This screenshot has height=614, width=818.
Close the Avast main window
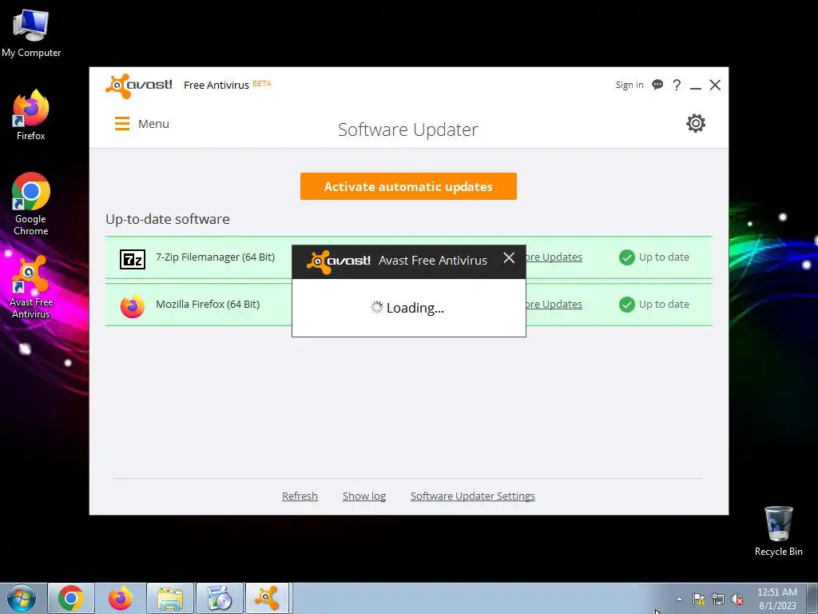tap(715, 85)
